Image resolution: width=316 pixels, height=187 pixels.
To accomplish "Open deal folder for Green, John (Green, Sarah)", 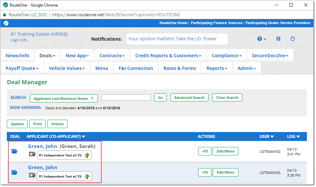I will pos(14,151).
